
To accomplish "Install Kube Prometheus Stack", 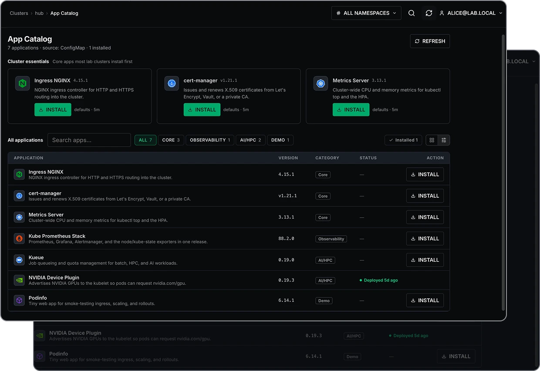I will [425, 238].
